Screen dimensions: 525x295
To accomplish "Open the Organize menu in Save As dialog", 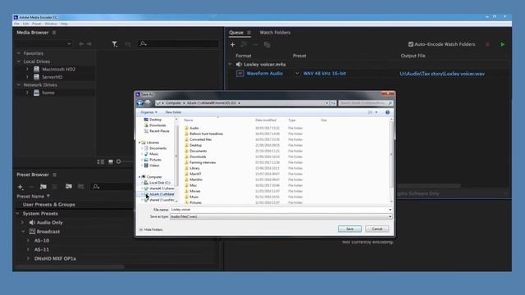I will coord(148,112).
